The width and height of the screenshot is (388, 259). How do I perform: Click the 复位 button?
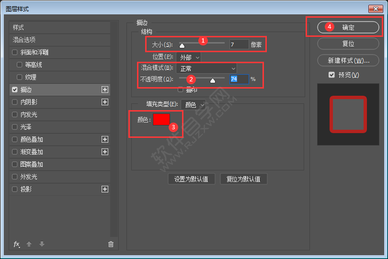pyautogui.click(x=348, y=44)
